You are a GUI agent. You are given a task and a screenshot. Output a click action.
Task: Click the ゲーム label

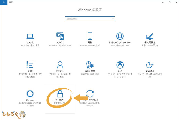[x=120, y=71]
